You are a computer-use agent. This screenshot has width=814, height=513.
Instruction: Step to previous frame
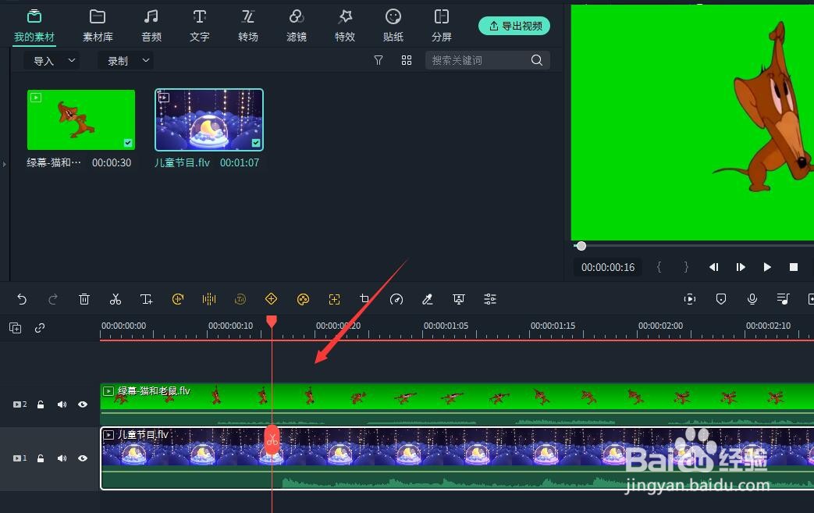pos(714,267)
